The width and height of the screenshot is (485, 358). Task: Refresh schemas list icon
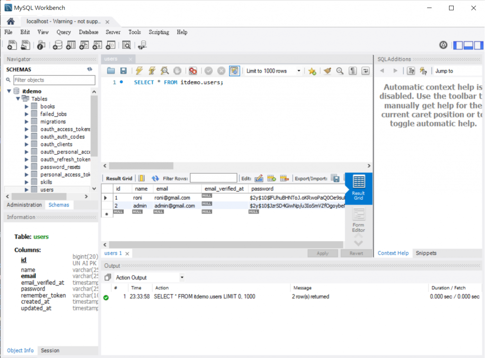pos(90,69)
